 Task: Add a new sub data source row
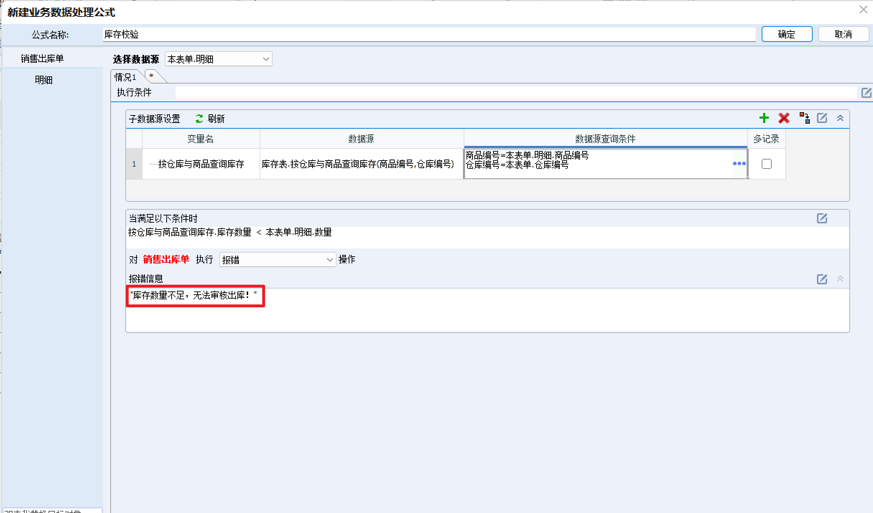coord(764,118)
